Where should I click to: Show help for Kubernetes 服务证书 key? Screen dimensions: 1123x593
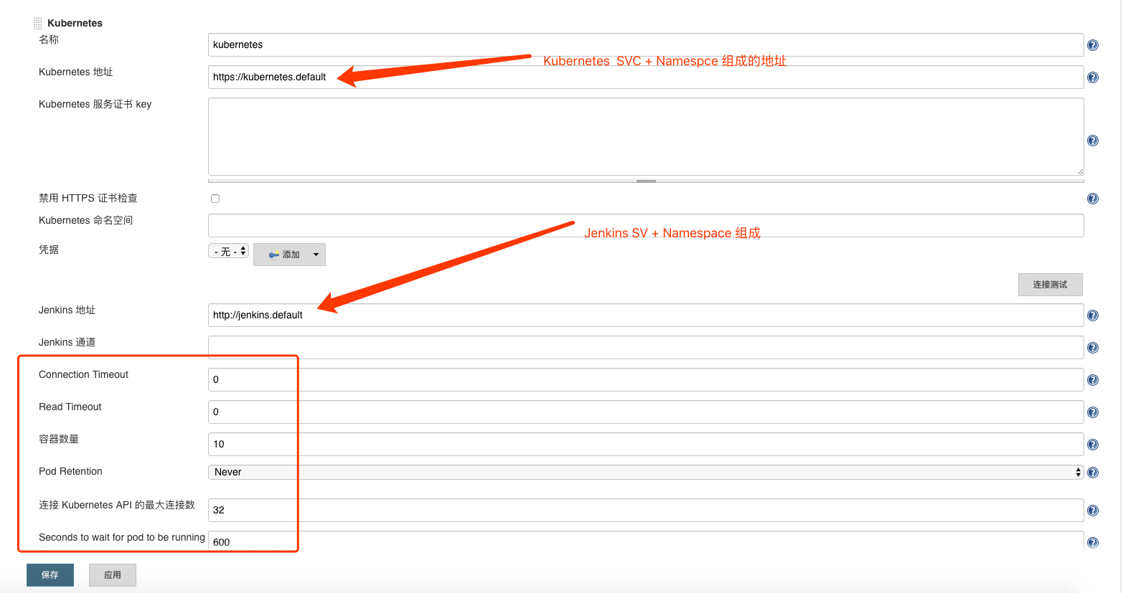pyautogui.click(x=1092, y=141)
